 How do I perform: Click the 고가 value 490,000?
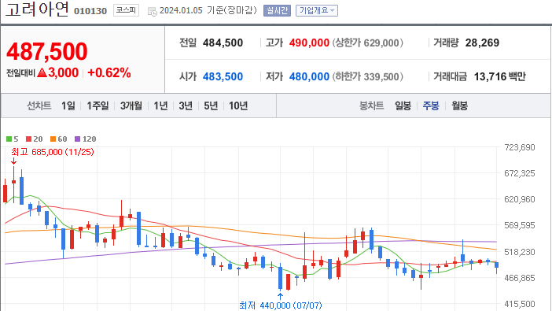tap(309, 43)
